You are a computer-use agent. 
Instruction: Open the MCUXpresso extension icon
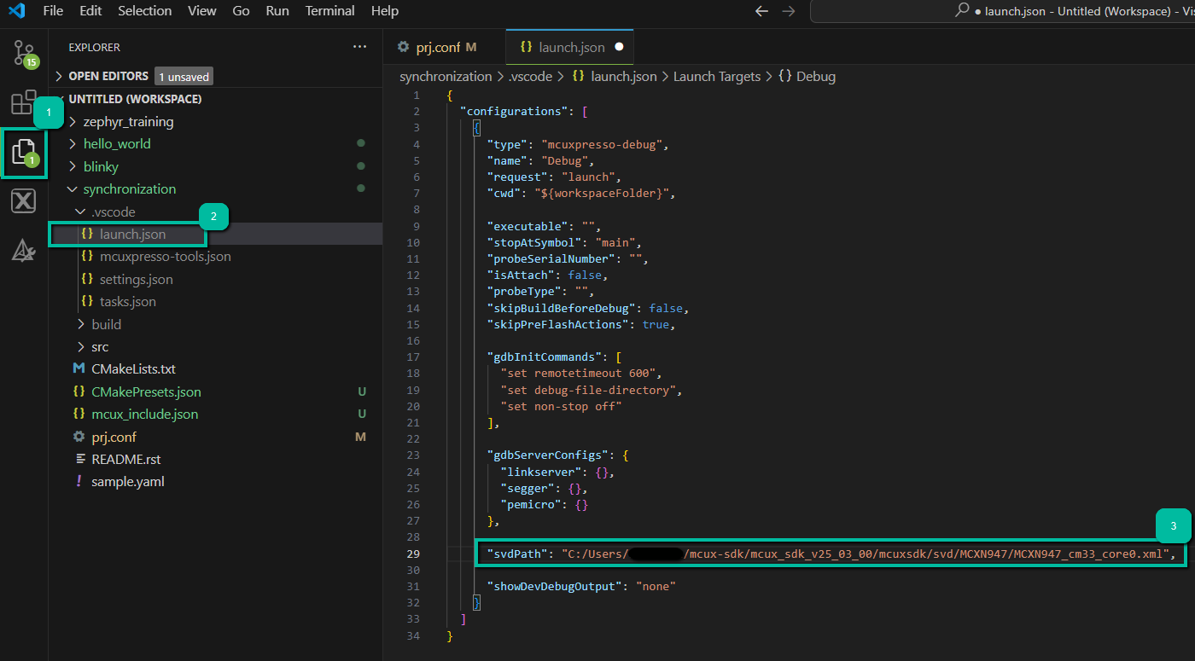[24, 201]
